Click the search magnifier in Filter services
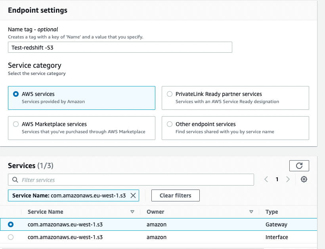325x249 pixels. point(15,180)
